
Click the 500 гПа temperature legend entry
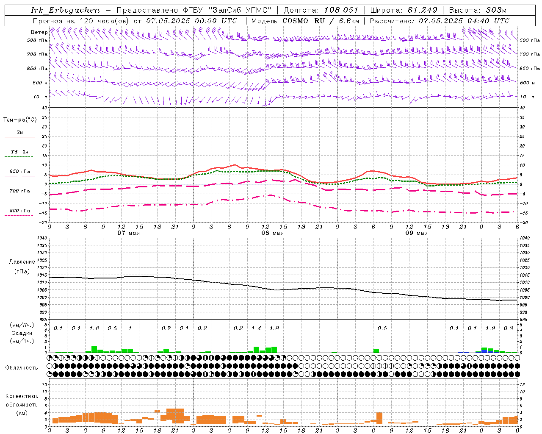coord(20,211)
